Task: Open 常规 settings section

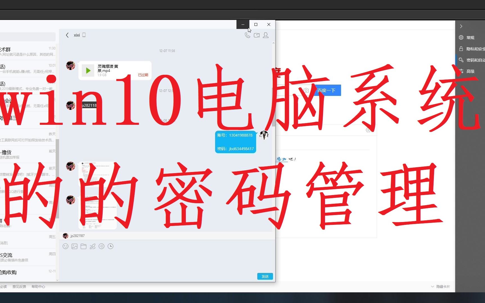Action: pos(470,37)
